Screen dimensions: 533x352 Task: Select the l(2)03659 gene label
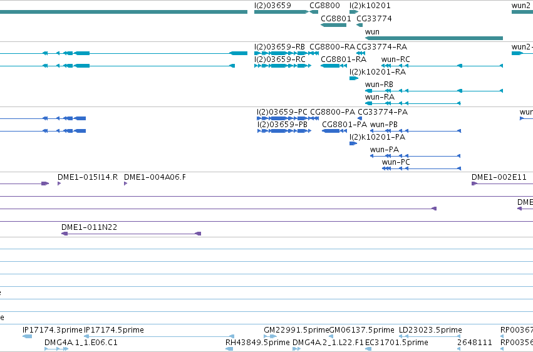tap(272, 6)
